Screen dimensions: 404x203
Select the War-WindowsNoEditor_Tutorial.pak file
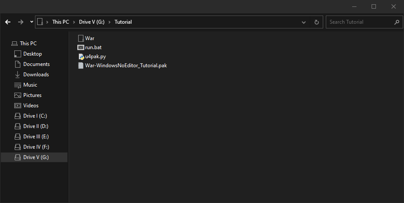pos(125,66)
